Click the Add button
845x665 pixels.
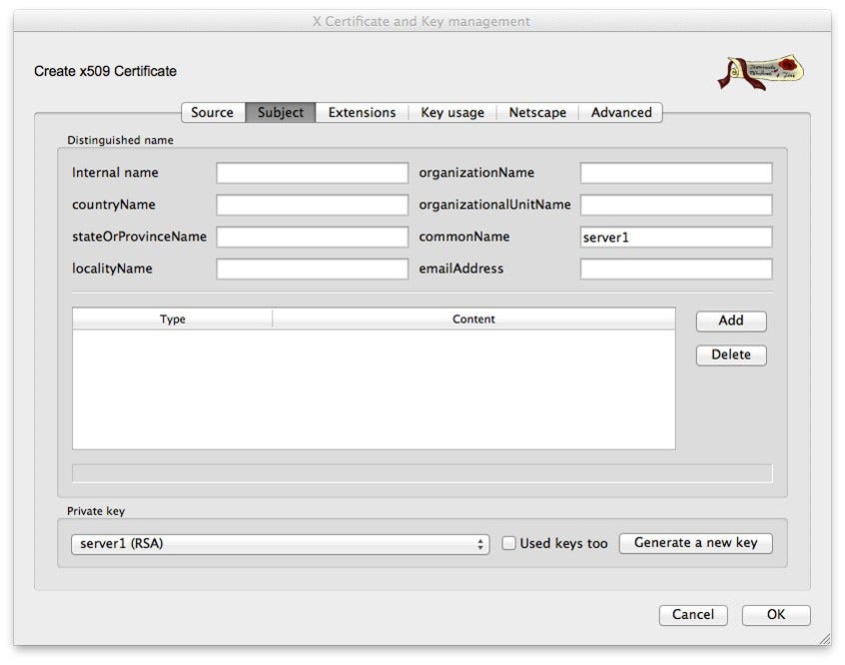730,321
